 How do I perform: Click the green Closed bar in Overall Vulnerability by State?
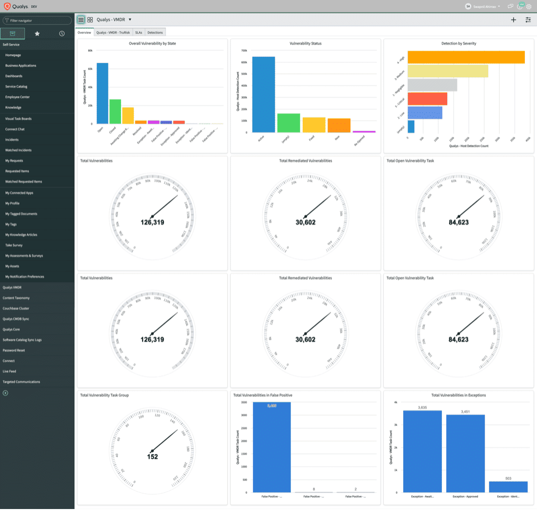(115, 111)
